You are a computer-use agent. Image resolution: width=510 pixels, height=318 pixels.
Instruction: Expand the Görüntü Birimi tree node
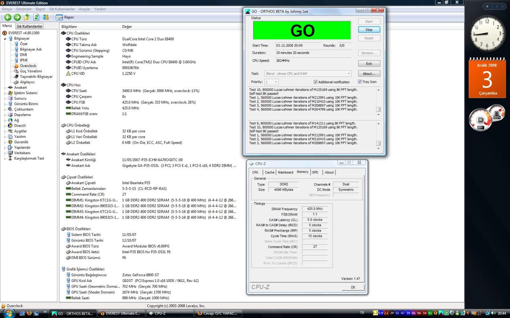coord(5,104)
